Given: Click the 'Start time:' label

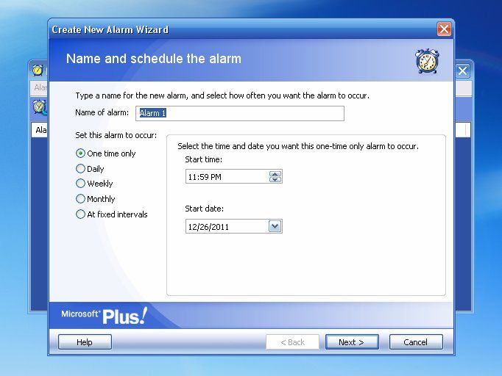Looking at the screenshot, I should point(203,159).
